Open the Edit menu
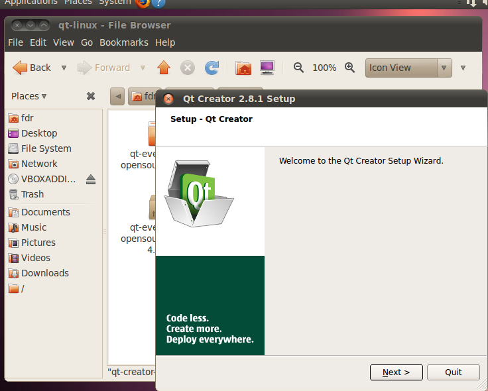This screenshot has height=391, width=488. pyautogui.click(x=38, y=42)
